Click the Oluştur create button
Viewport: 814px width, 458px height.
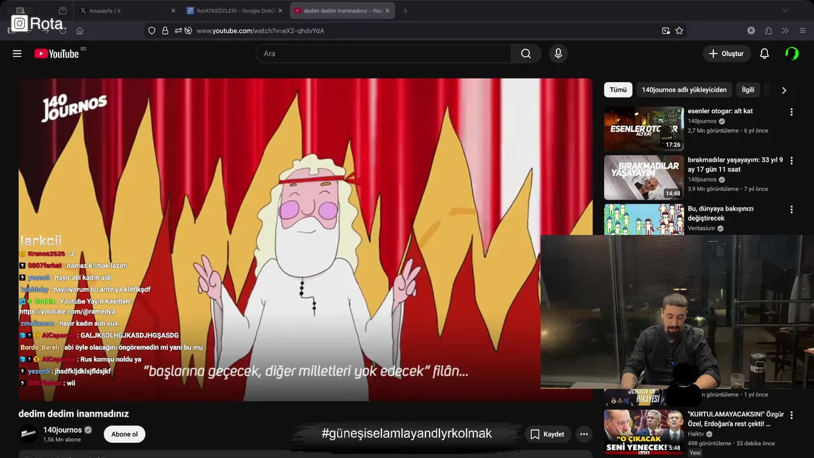pos(726,53)
